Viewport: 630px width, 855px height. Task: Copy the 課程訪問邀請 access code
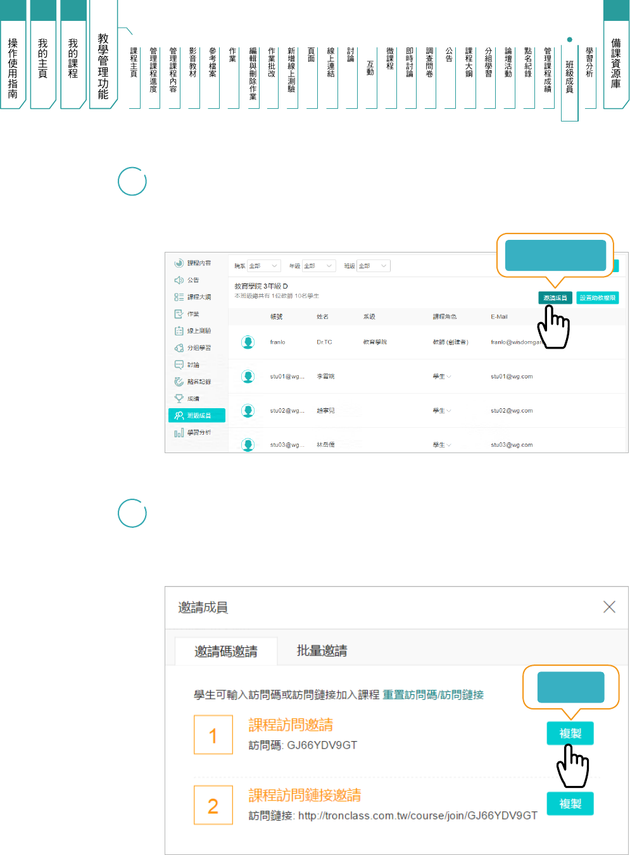tap(570, 733)
